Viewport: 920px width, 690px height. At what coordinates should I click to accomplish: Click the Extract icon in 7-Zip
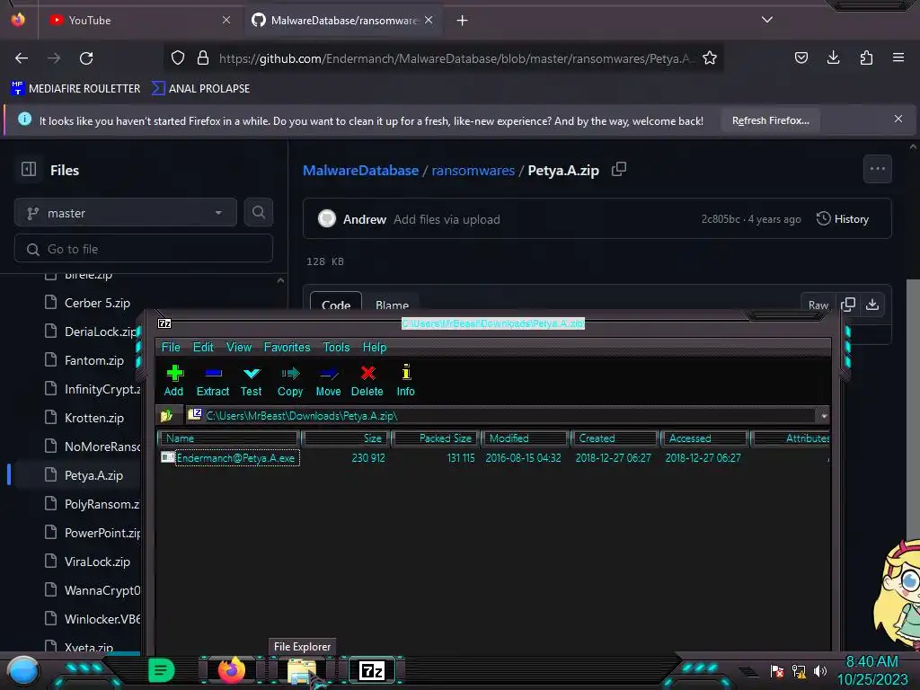(213, 373)
